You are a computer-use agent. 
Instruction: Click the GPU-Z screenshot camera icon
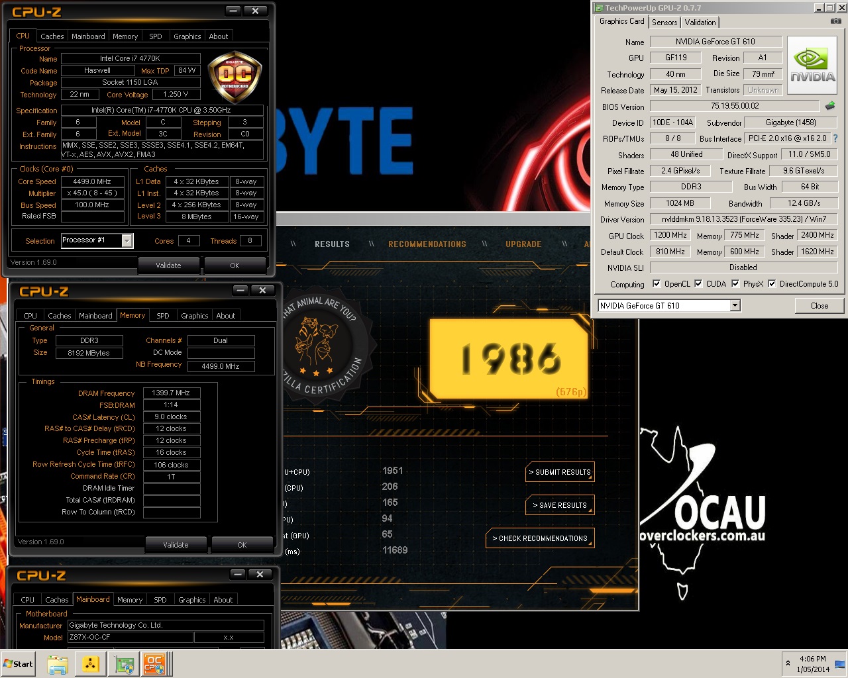836,21
